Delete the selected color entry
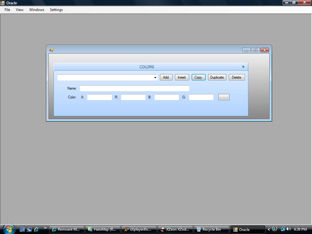The width and height of the screenshot is (312, 234). click(236, 77)
